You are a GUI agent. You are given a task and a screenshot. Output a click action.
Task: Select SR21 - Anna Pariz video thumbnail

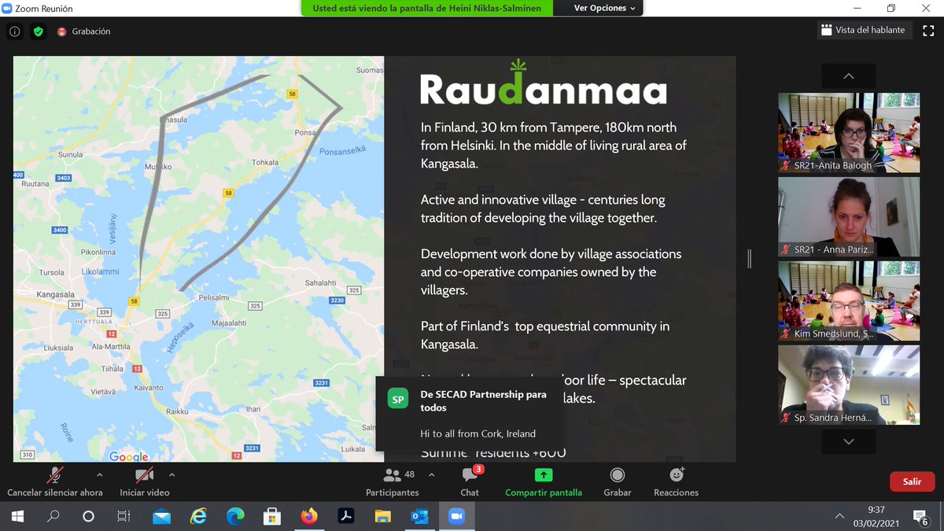(849, 216)
